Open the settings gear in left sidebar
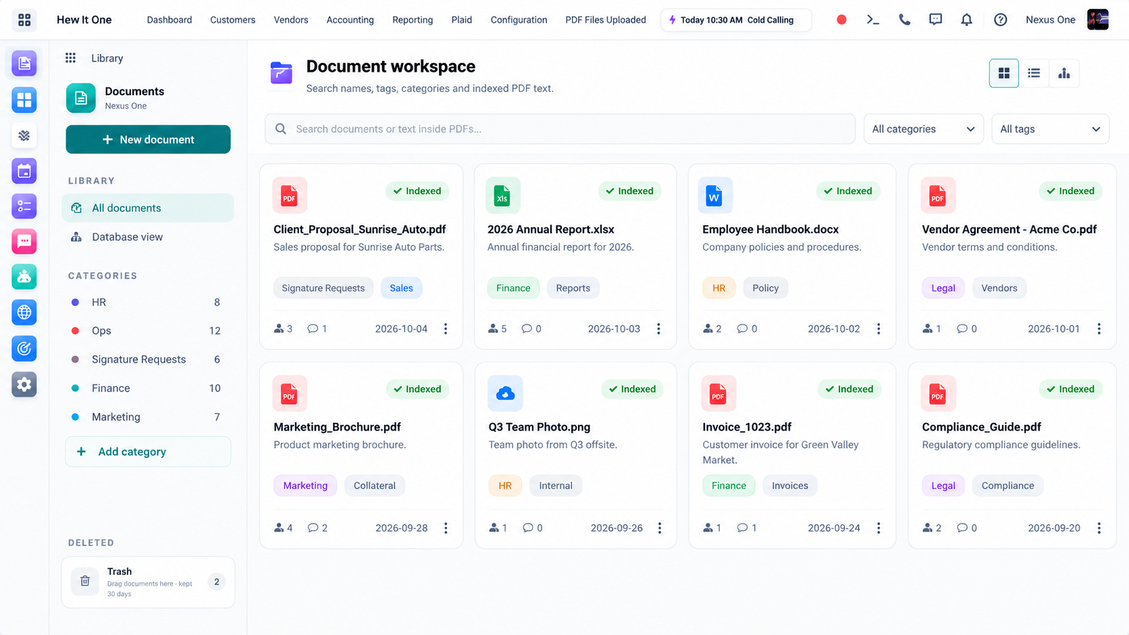Screen dimensions: 1129x635 (24, 385)
